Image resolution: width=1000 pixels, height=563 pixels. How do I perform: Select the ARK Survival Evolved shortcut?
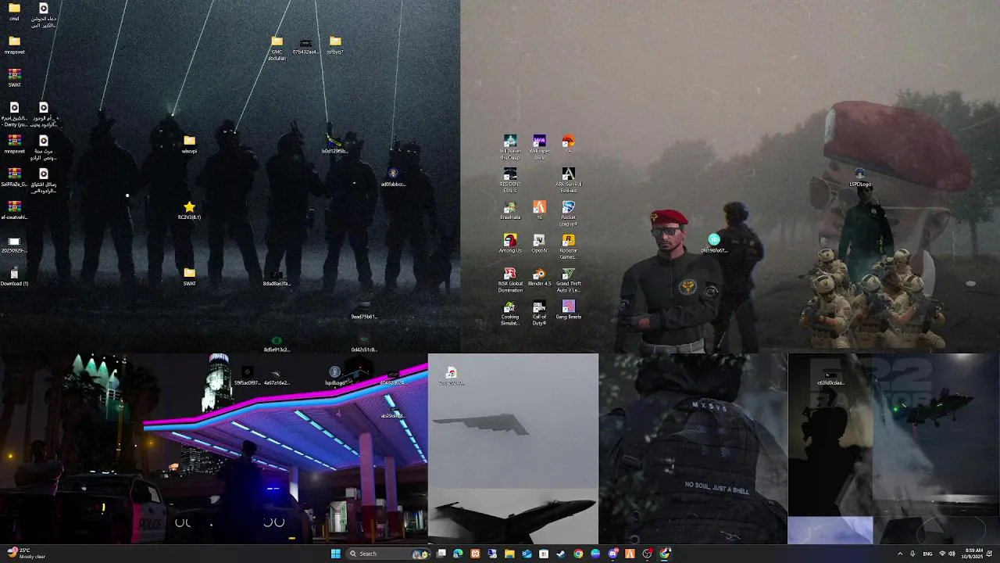(569, 181)
